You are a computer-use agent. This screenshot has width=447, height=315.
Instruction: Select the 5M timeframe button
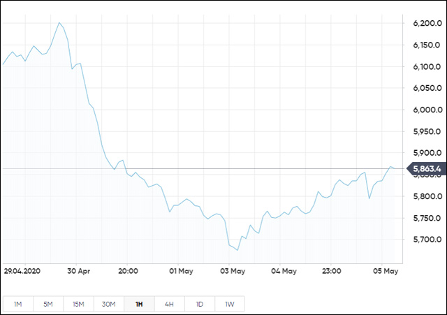48,304
